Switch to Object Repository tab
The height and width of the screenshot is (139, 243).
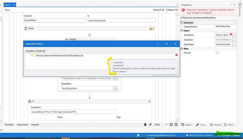tap(187, 125)
